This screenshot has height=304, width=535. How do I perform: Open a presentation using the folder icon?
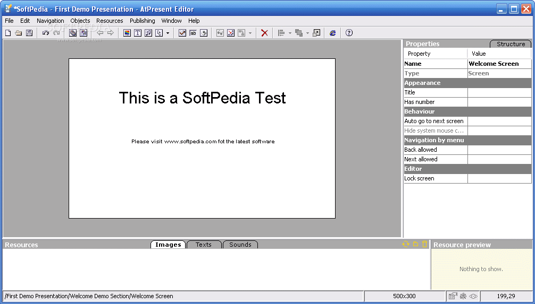click(x=19, y=33)
